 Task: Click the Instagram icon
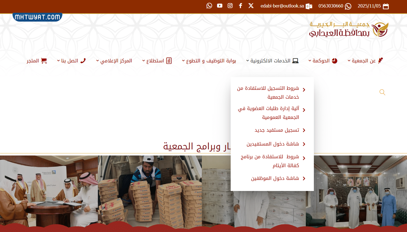(230, 5)
